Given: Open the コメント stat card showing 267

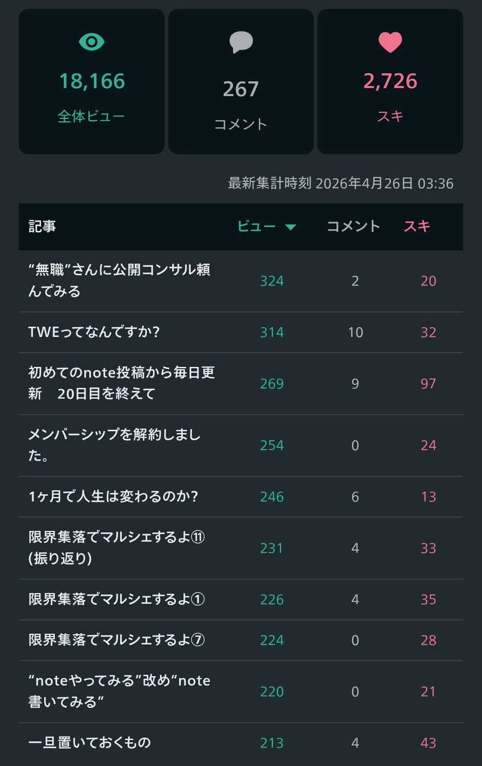Looking at the screenshot, I should tap(241, 82).
